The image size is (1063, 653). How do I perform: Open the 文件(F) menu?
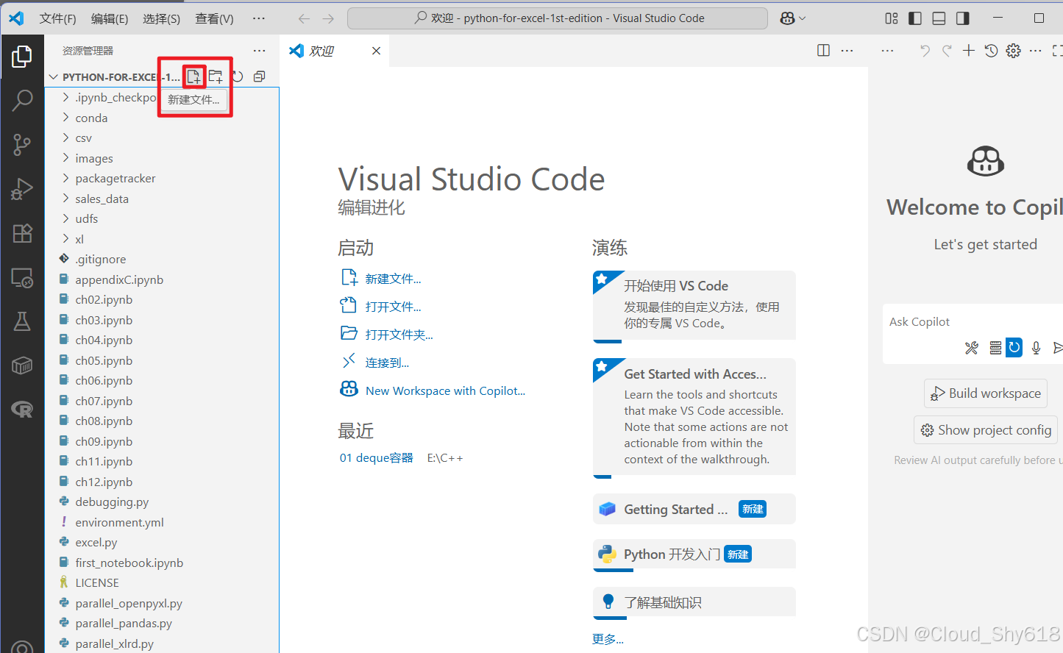click(x=57, y=18)
